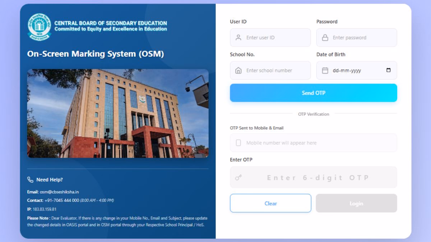Click the Mobile number will appear here field
431x242 pixels.
314,143
